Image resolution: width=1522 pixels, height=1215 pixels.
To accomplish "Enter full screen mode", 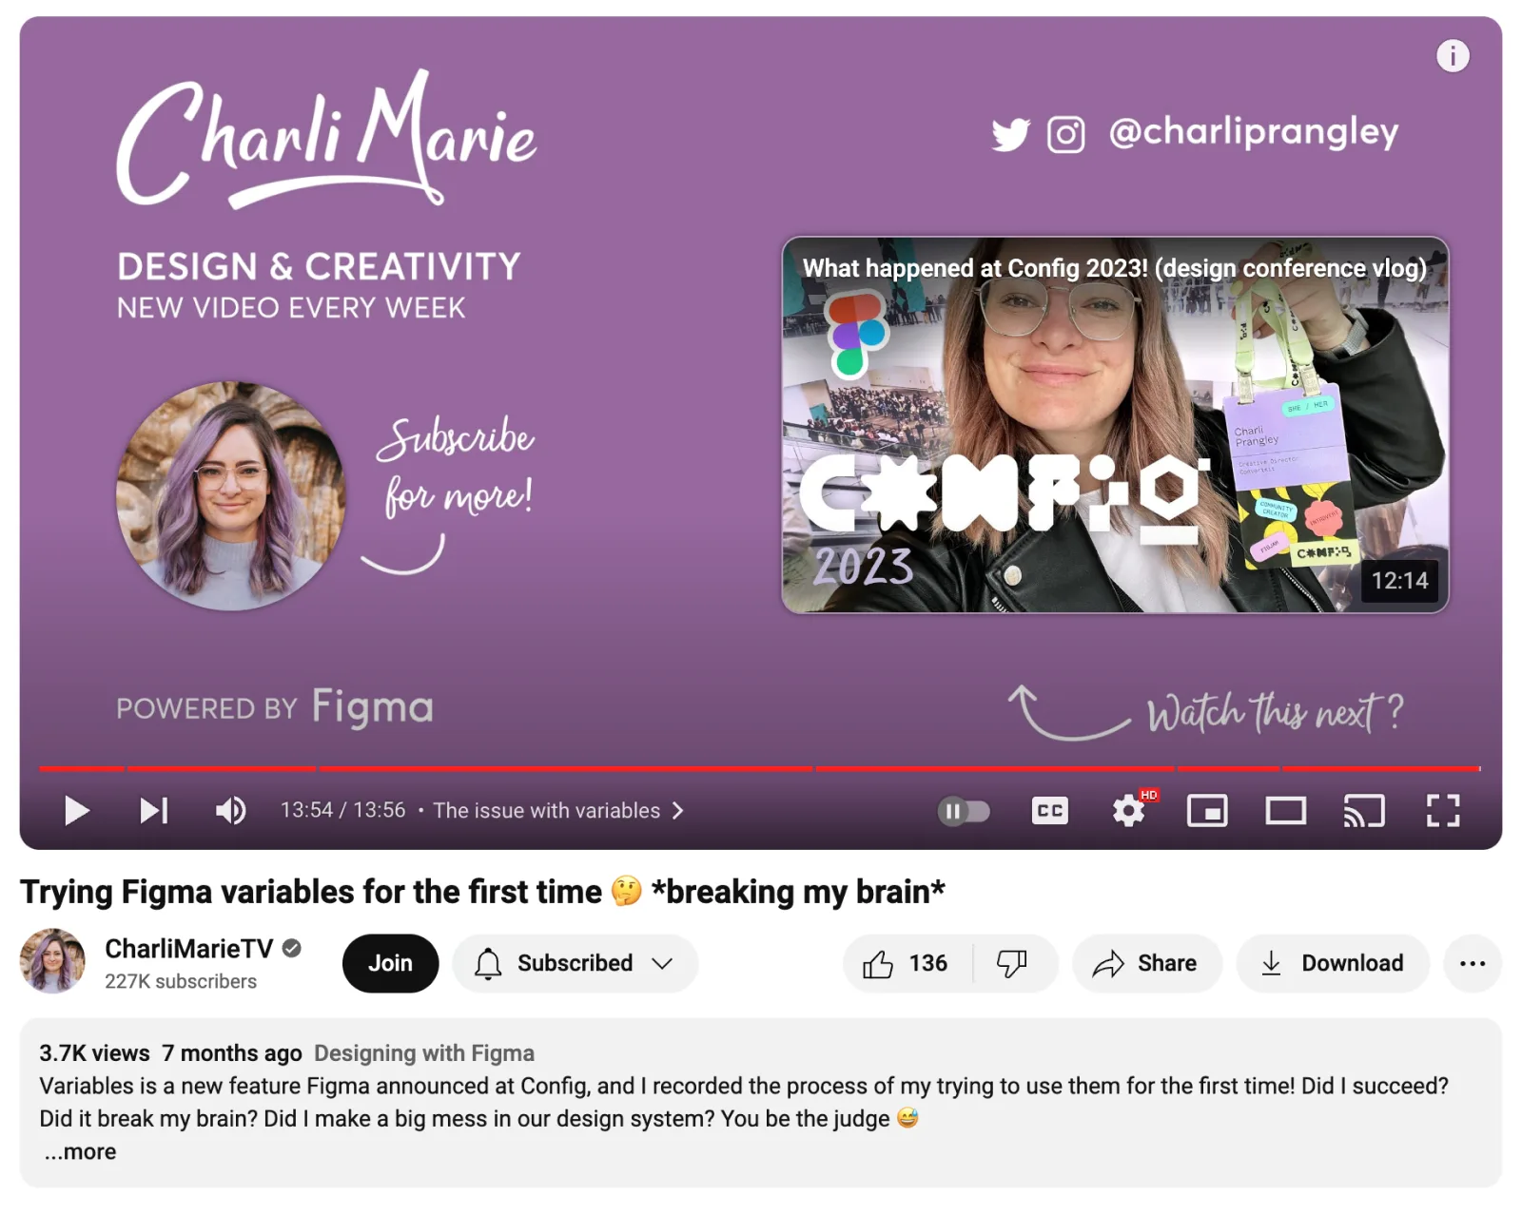I will (1442, 811).
